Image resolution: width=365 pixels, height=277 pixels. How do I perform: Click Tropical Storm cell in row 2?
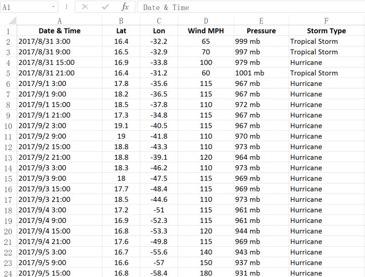[x=326, y=41]
